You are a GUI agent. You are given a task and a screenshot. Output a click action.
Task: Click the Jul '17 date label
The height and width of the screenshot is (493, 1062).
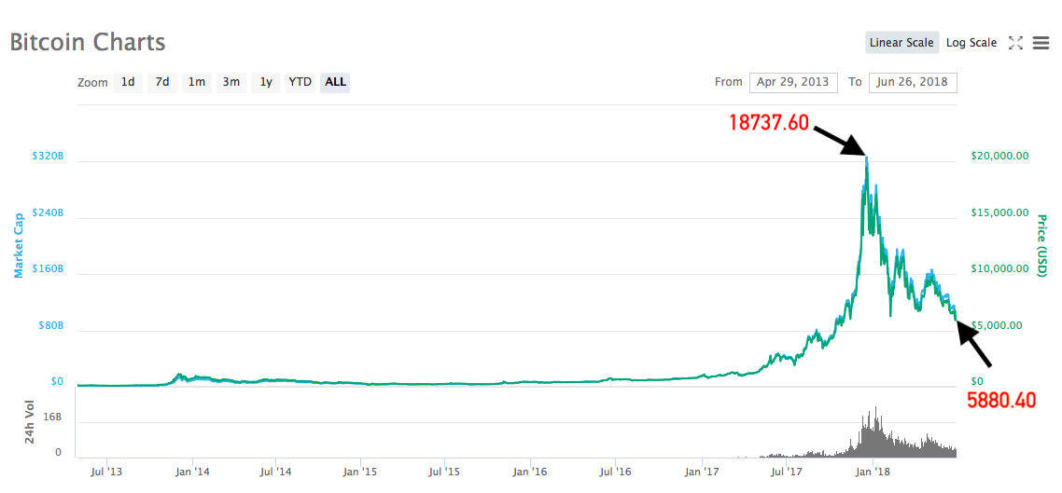[x=787, y=471]
